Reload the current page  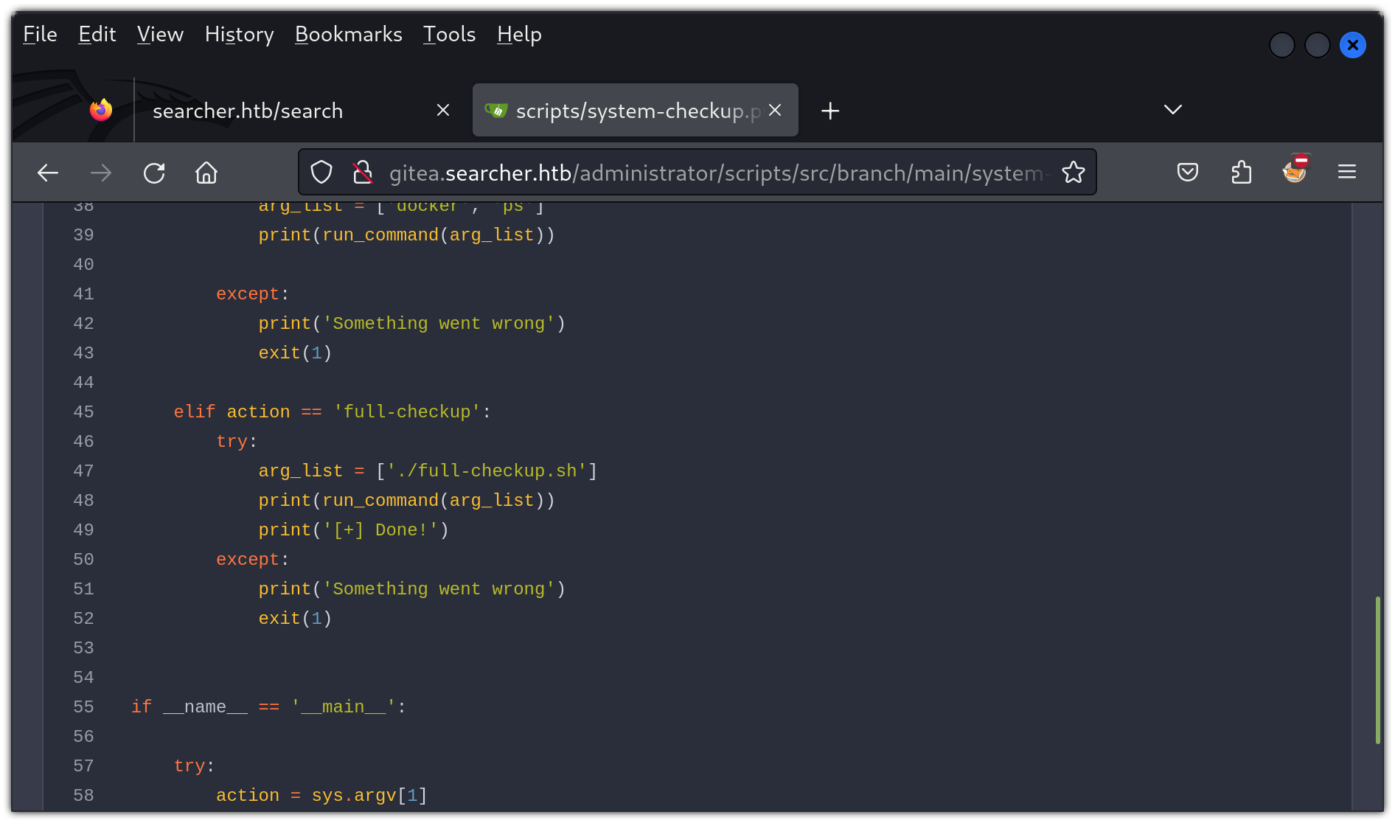pyautogui.click(x=154, y=173)
